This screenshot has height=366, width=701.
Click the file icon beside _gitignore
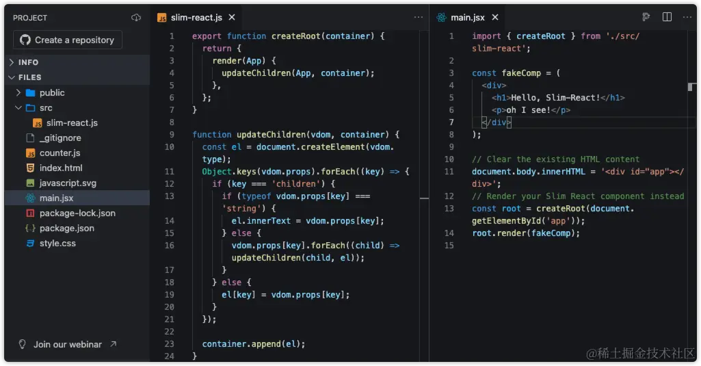[x=30, y=138]
